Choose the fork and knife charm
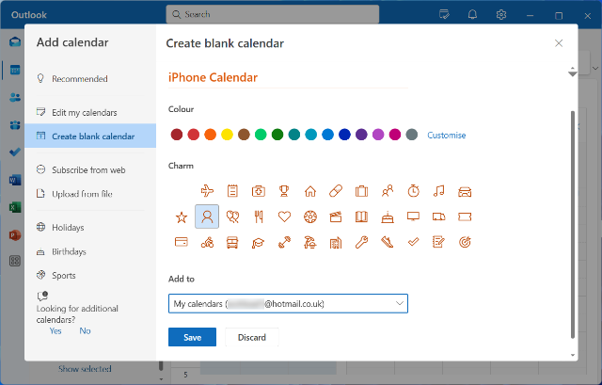 tap(259, 217)
